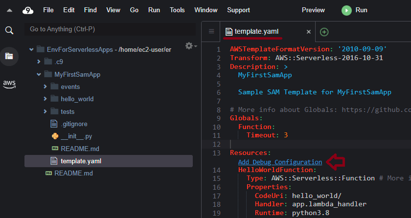Click the Cloud9 logo icon
This screenshot has width=411, height=218.
click(x=28, y=10)
